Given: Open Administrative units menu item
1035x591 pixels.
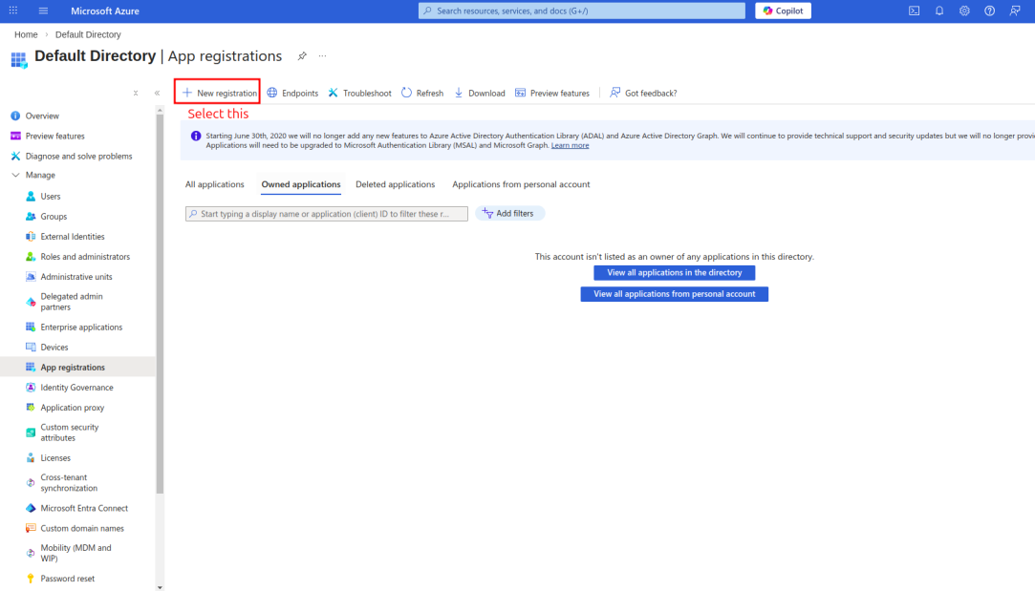Looking at the screenshot, I should pos(78,276).
